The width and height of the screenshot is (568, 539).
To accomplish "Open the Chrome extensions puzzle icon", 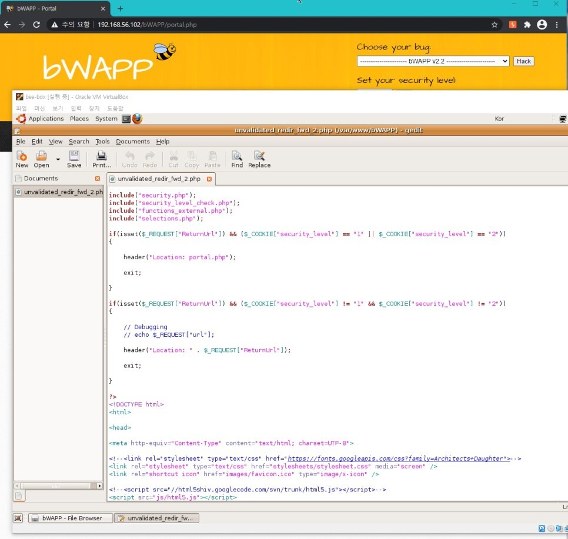I will tap(527, 25).
